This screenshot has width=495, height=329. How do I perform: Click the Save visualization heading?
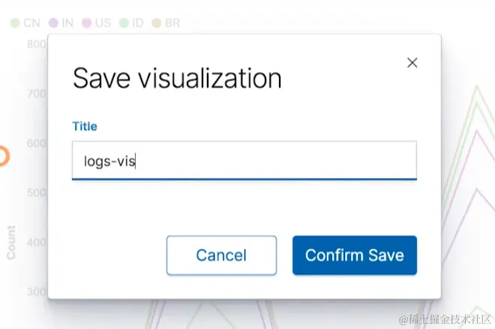point(177,78)
